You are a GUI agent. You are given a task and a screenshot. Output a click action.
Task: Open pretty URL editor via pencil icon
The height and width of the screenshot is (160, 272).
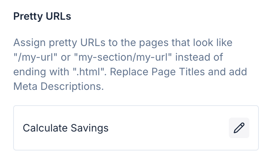click(239, 128)
